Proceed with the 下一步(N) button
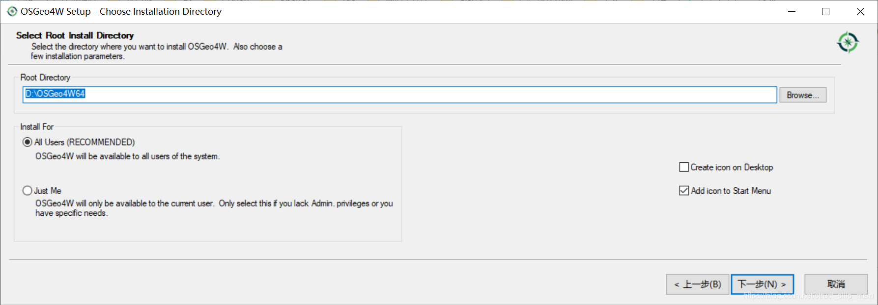Viewport: 878px width, 305px height. [762, 284]
